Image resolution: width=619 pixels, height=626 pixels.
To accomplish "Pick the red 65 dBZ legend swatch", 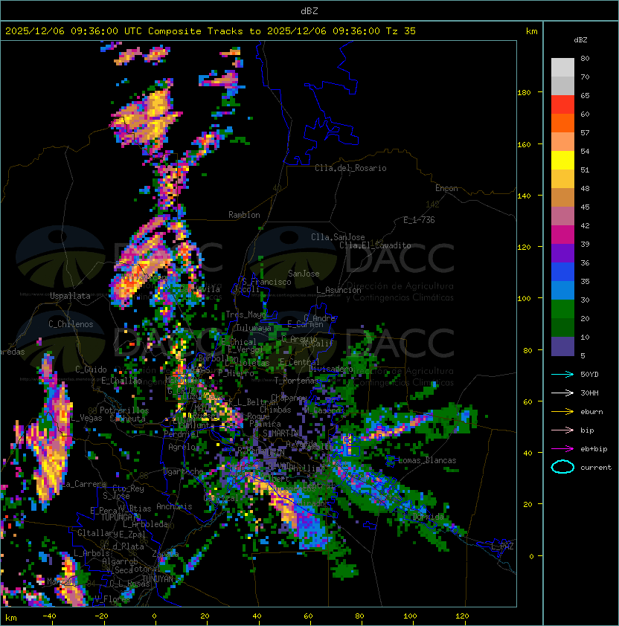I will point(562,105).
